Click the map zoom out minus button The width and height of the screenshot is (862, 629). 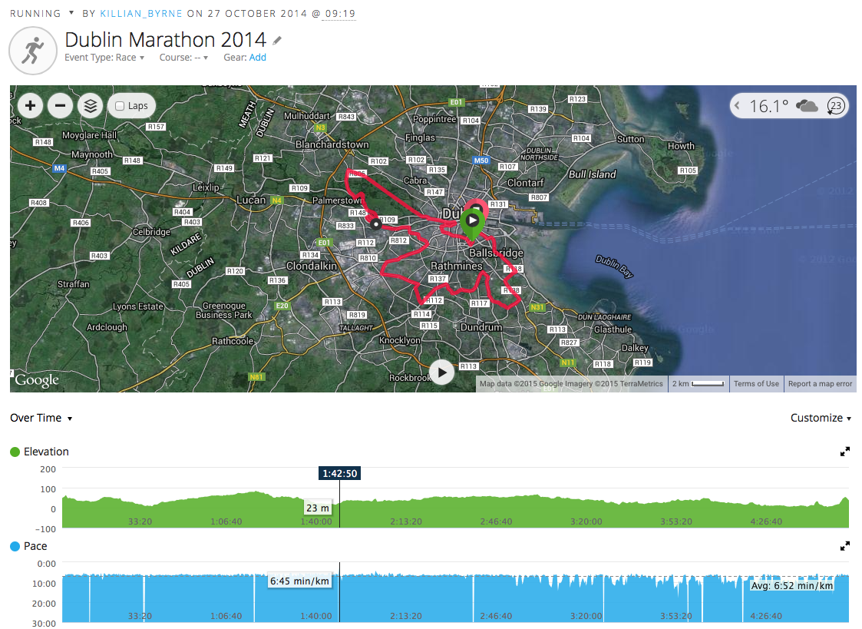tap(61, 106)
